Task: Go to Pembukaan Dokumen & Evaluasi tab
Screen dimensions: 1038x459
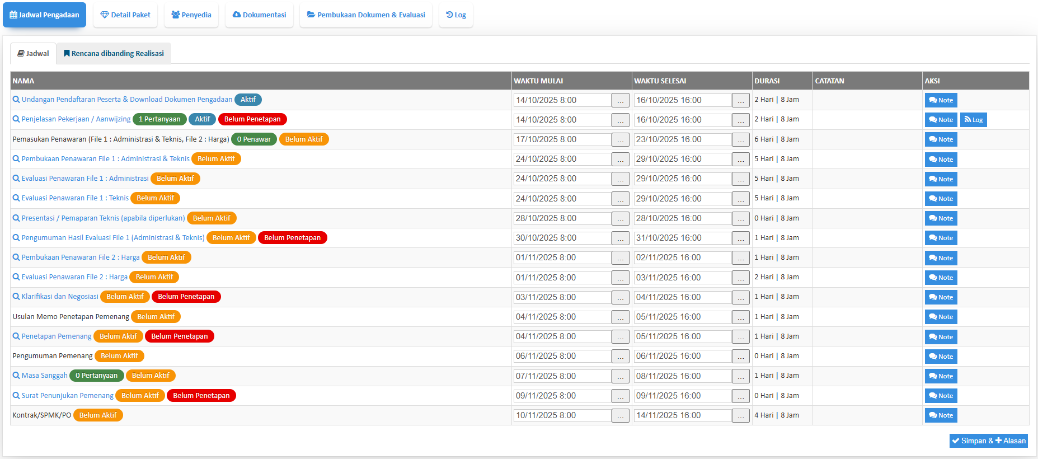Action: 366,15
